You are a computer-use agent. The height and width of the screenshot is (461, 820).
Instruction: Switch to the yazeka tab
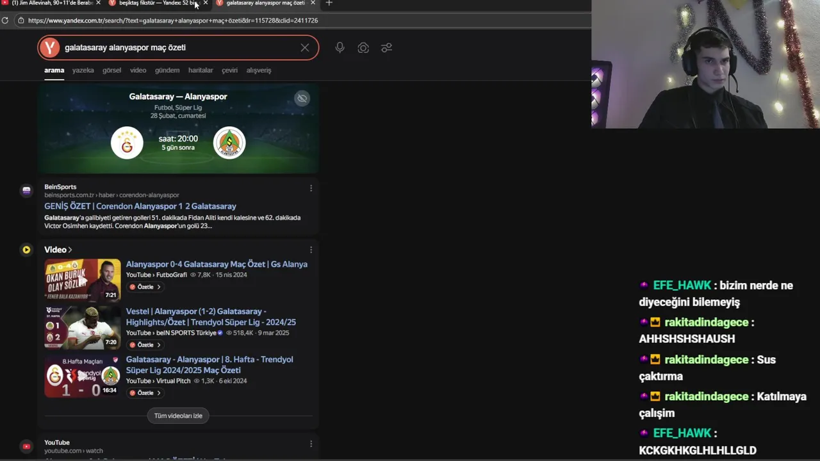coord(83,70)
